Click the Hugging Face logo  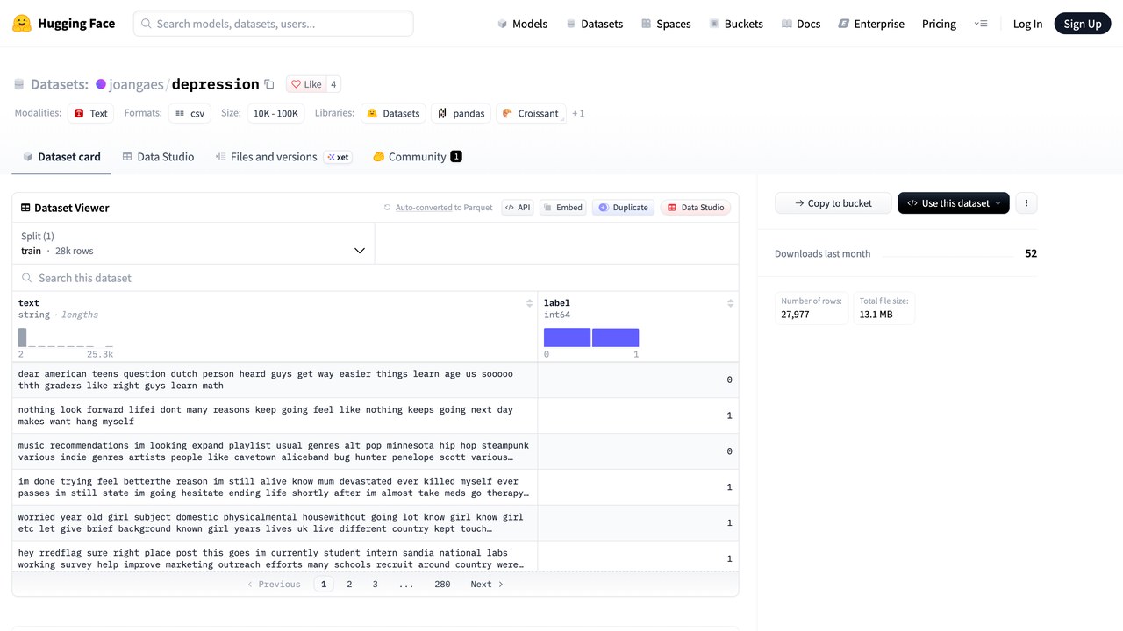pyautogui.click(x=63, y=24)
